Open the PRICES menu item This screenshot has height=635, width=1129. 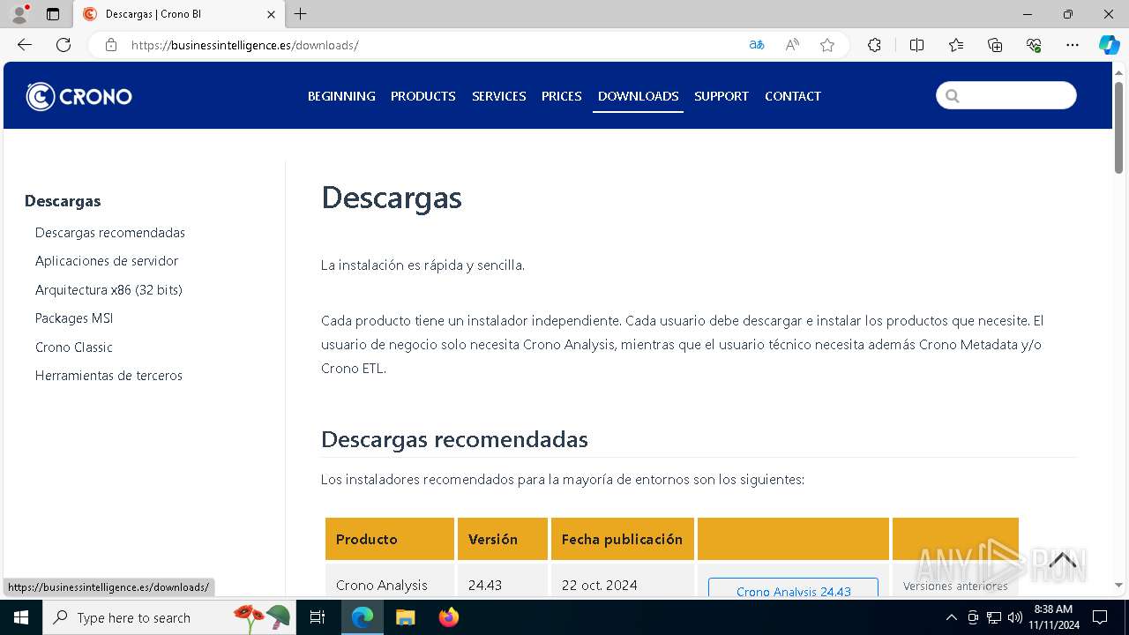click(x=562, y=96)
